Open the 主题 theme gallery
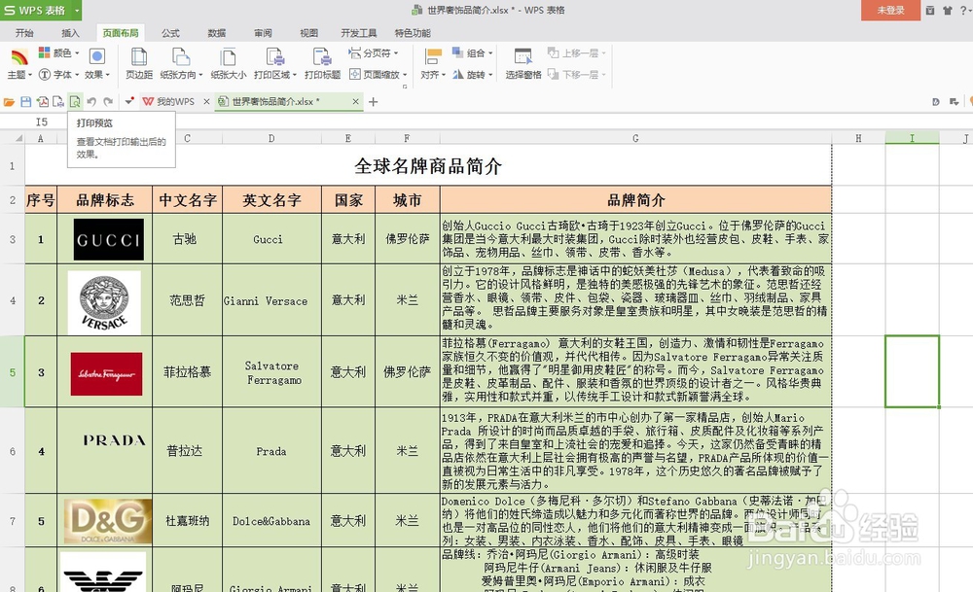Viewport: 973px width, 592px height. pyautogui.click(x=19, y=64)
